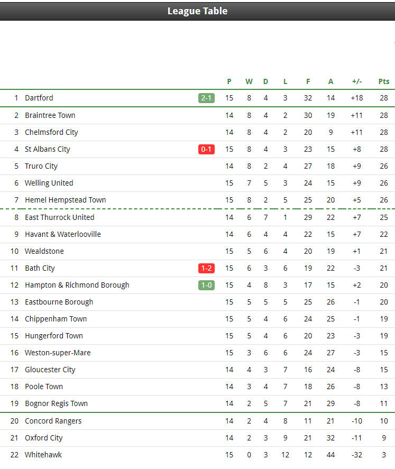The width and height of the screenshot is (395, 469).
Task: Select the Truro City row
Action: (197, 167)
